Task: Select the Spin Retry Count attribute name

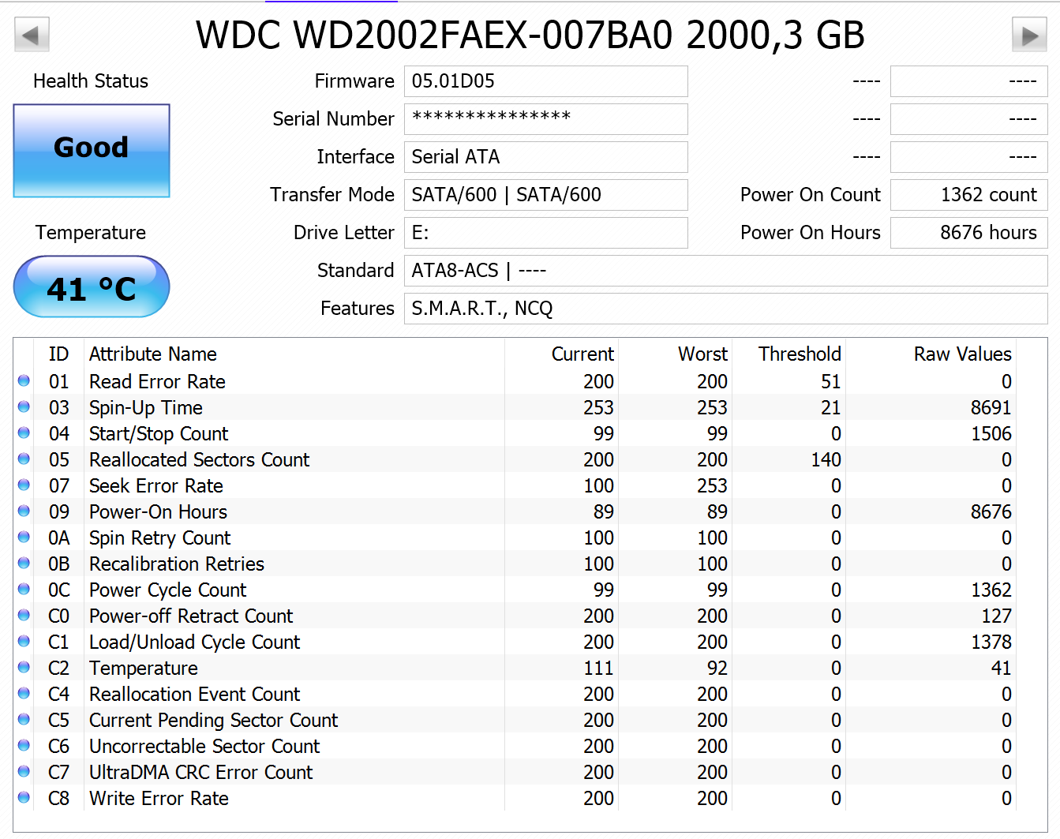Action: tap(160, 538)
